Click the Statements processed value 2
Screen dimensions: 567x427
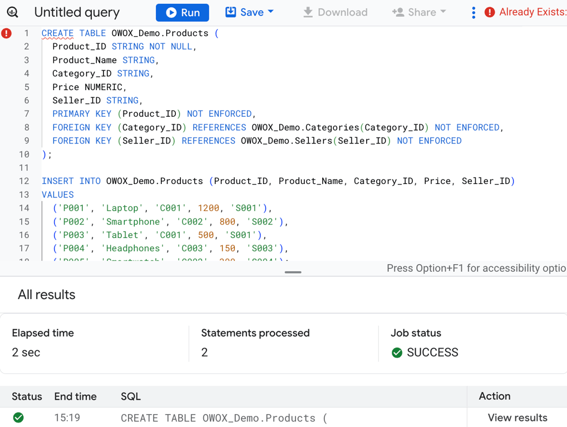(204, 352)
